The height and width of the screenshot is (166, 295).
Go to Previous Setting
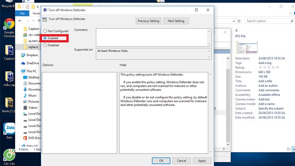tap(148, 21)
